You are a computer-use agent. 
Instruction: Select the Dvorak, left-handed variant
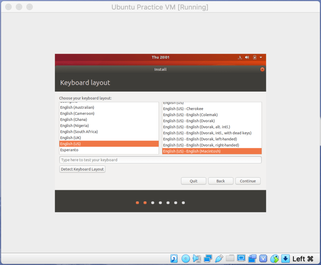tap(212, 139)
